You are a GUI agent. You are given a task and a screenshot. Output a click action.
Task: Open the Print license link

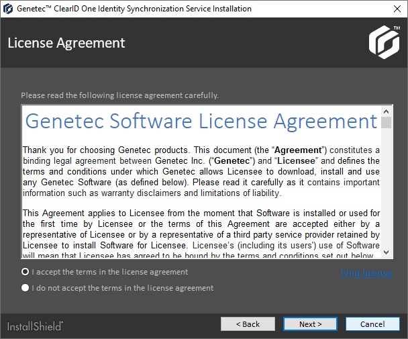366,273
